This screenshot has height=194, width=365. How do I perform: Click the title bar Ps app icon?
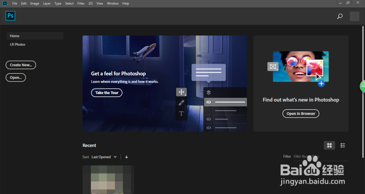coord(5,3)
